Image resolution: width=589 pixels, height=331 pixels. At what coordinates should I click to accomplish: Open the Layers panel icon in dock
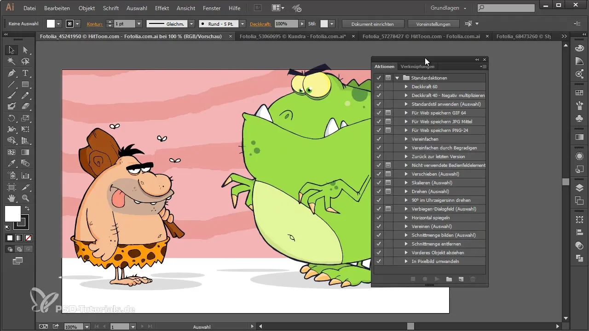[579, 188]
